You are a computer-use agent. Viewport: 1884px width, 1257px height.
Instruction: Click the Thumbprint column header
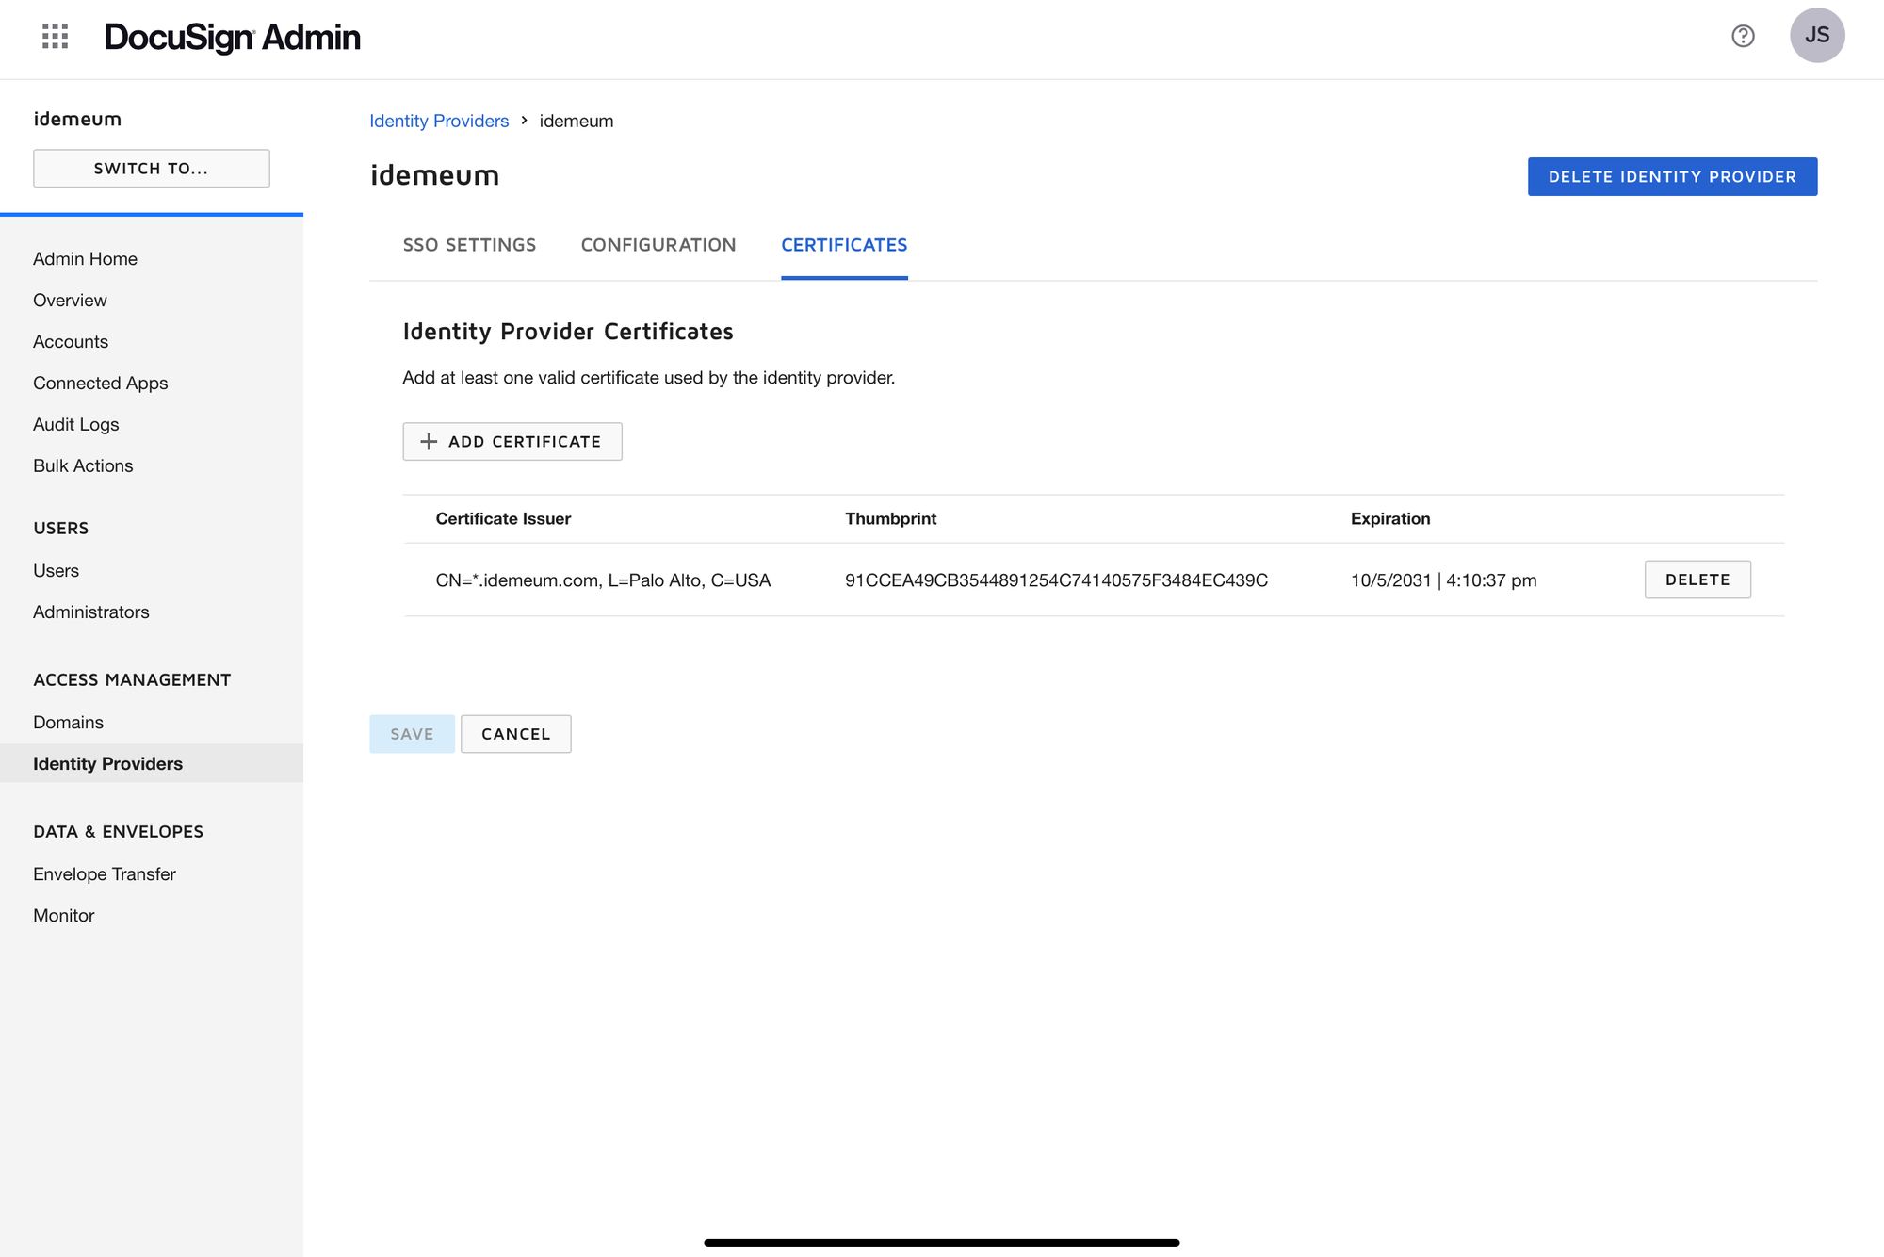(890, 519)
